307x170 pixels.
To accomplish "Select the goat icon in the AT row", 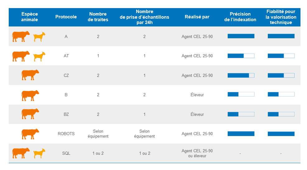I will [40, 56].
